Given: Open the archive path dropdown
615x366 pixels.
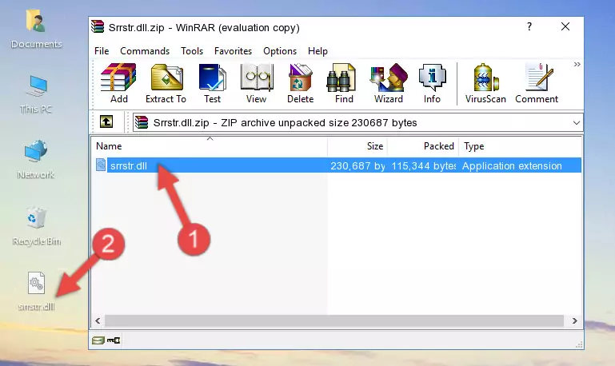Looking at the screenshot, I should pyautogui.click(x=576, y=122).
